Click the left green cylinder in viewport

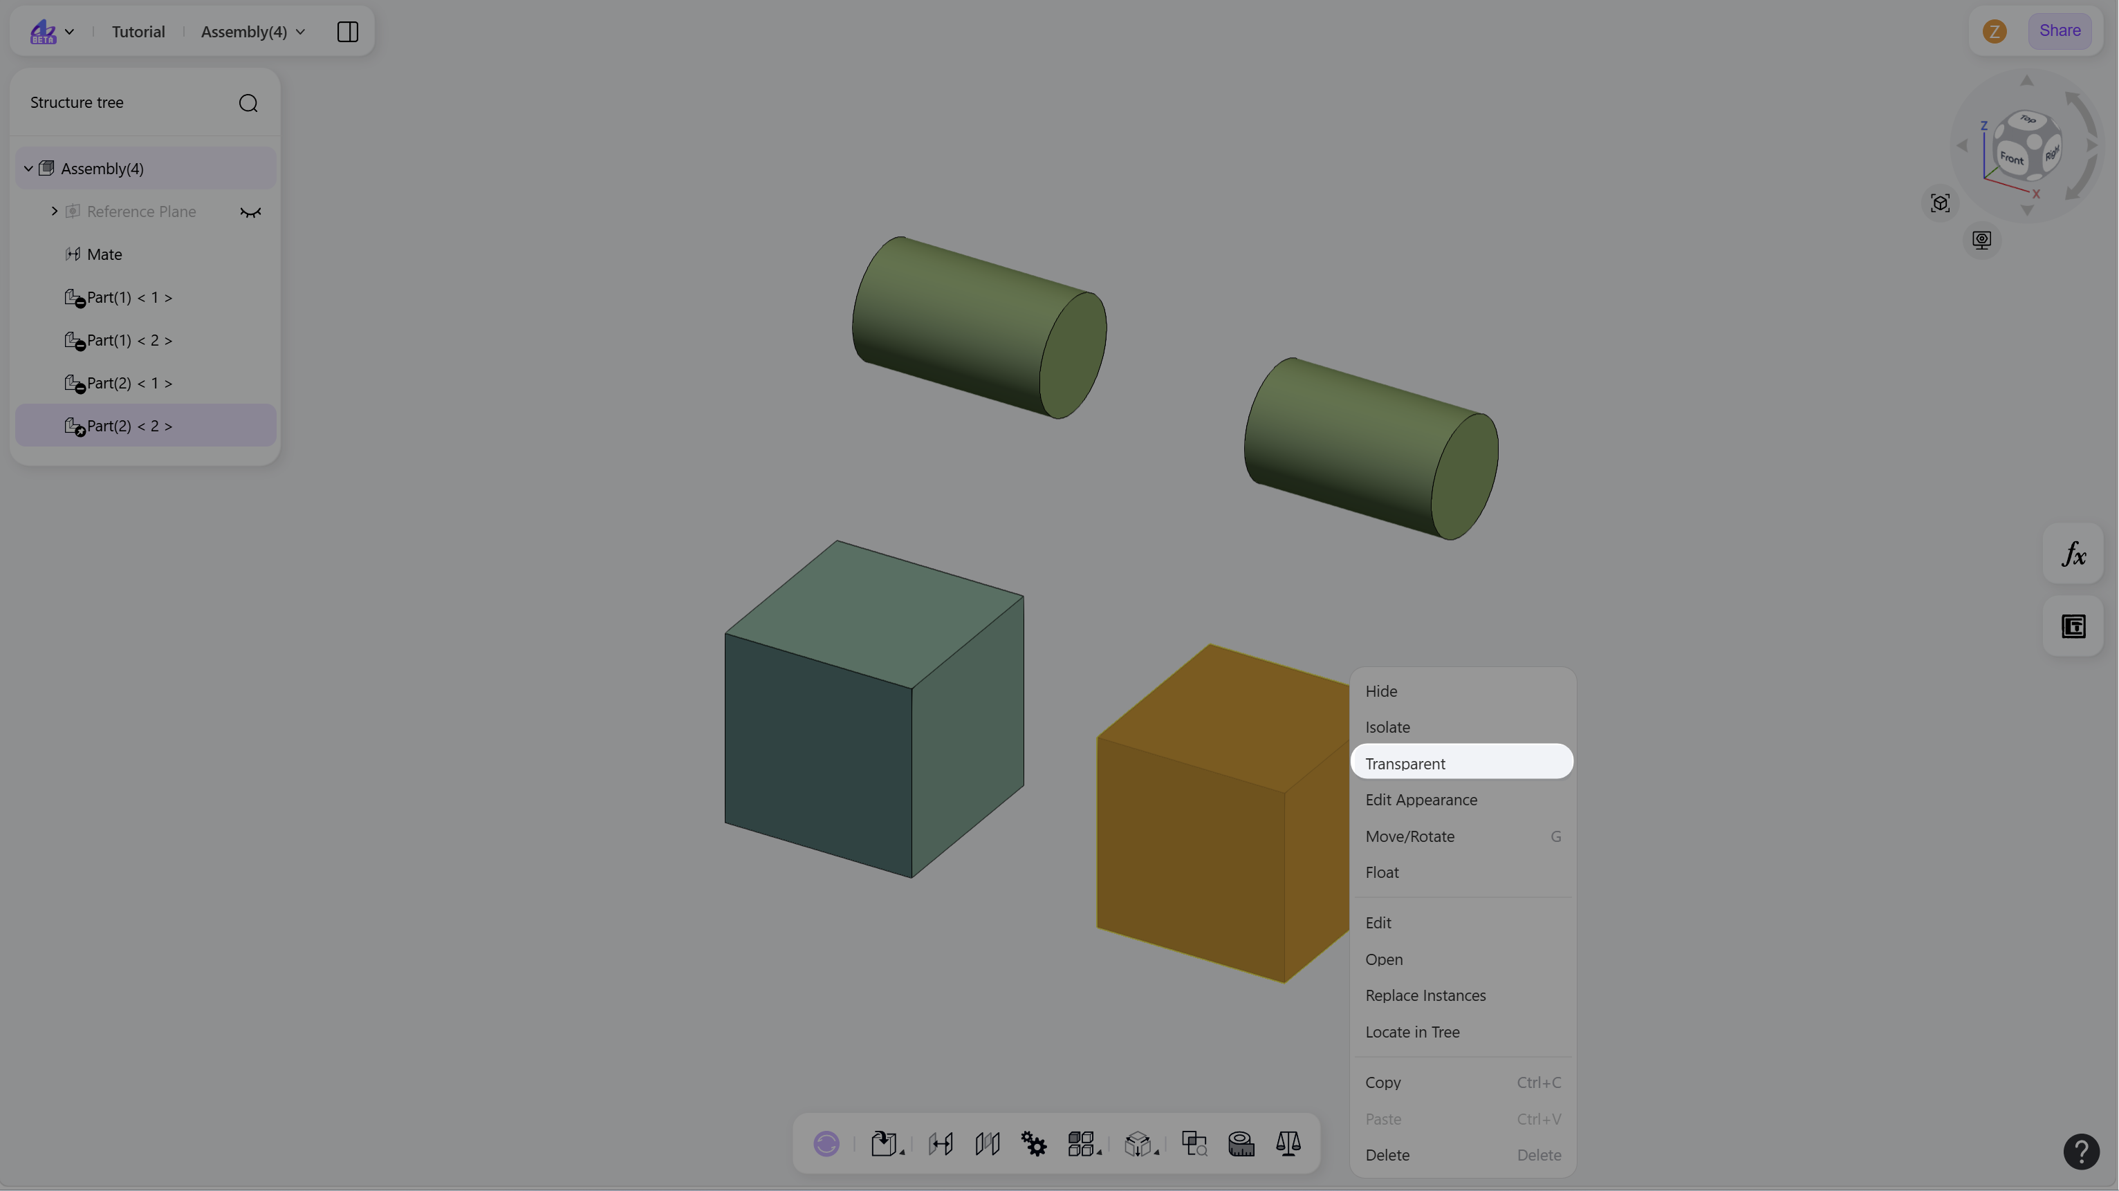tap(979, 327)
